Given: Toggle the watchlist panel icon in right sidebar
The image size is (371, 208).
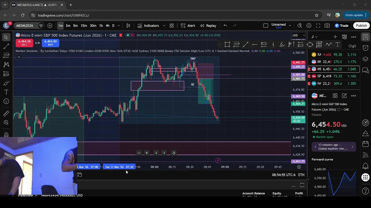Looking at the screenshot, I should (x=365, y=37).
